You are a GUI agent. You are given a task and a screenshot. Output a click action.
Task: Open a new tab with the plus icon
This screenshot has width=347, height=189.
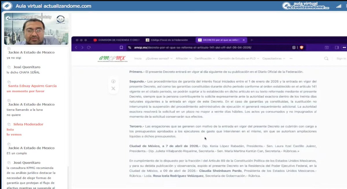(251, 40)
